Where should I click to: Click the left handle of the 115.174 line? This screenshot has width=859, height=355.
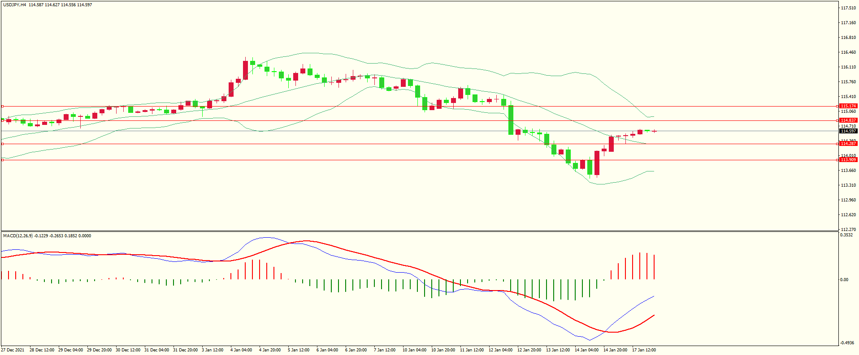[2, 107]
